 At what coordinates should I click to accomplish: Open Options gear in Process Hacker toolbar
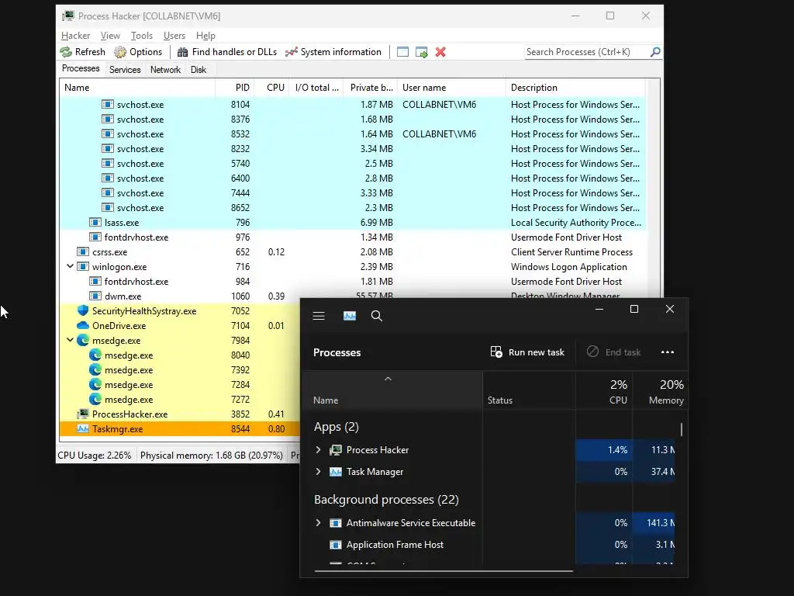click(120, 52)
